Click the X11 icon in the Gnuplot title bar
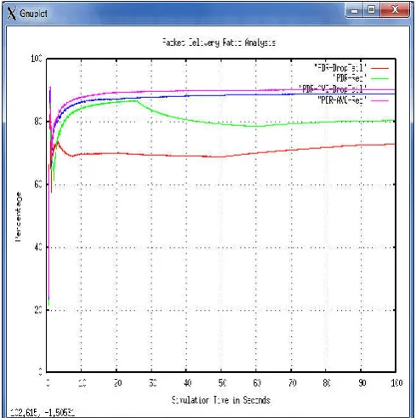Viewport: 416px width, 418px height. pyautogui.click(x=12, y=14)
